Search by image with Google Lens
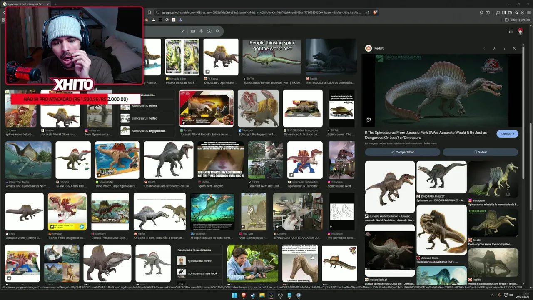The image size is (533, 300). pyautogui.click(x=209, y=31)
